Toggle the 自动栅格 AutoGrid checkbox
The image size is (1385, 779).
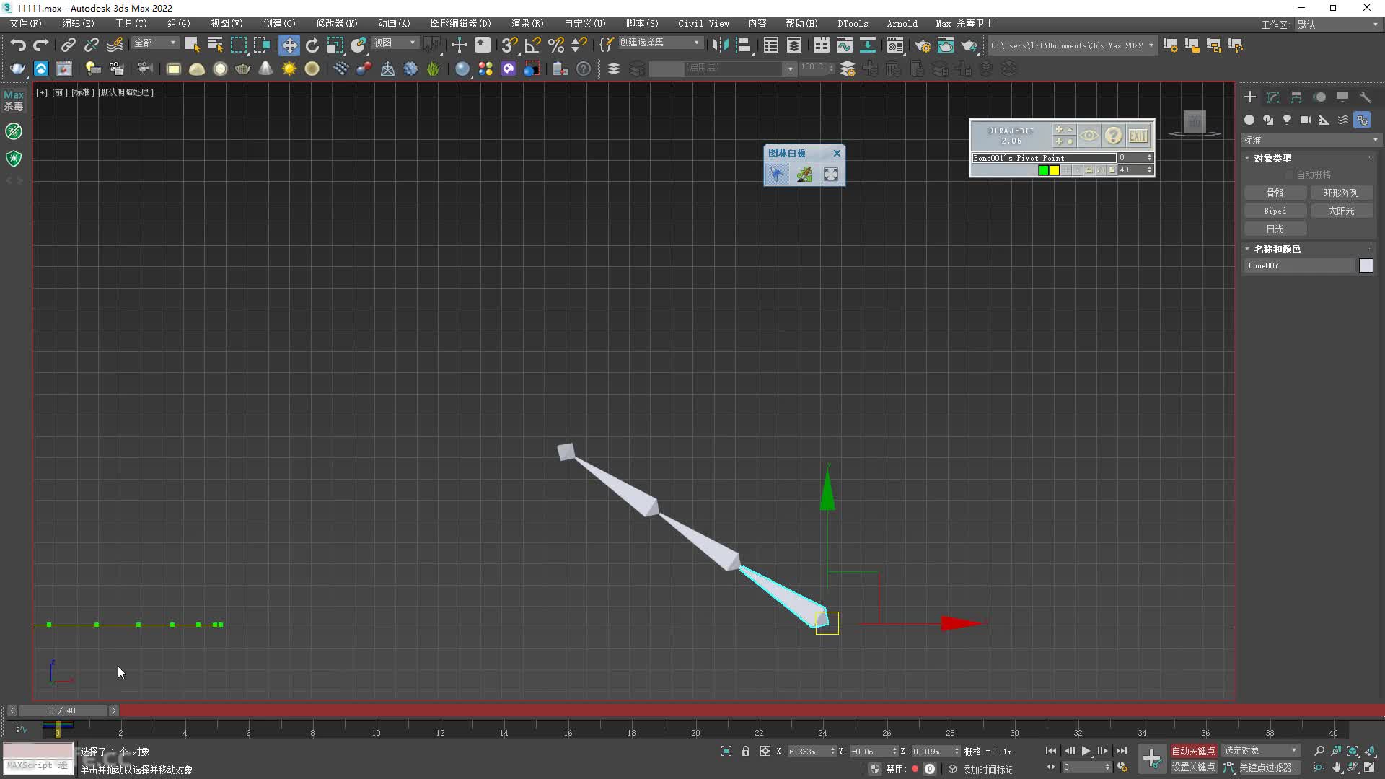(x=1290, y=175)
